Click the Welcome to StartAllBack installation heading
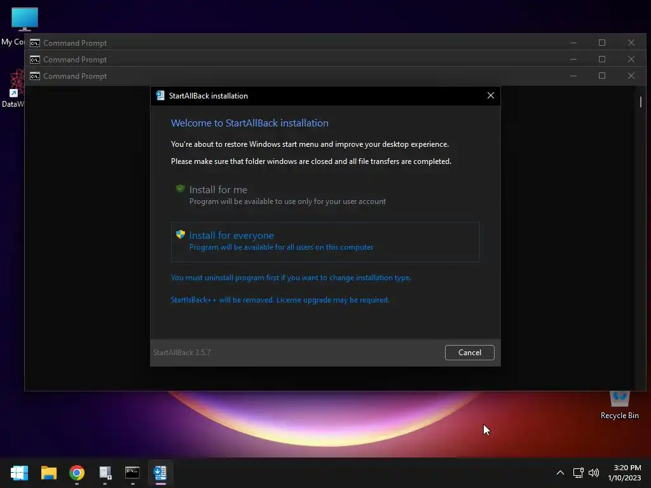Screen dimensions: 651x488 pyautogui.click(x=249, y=123)
